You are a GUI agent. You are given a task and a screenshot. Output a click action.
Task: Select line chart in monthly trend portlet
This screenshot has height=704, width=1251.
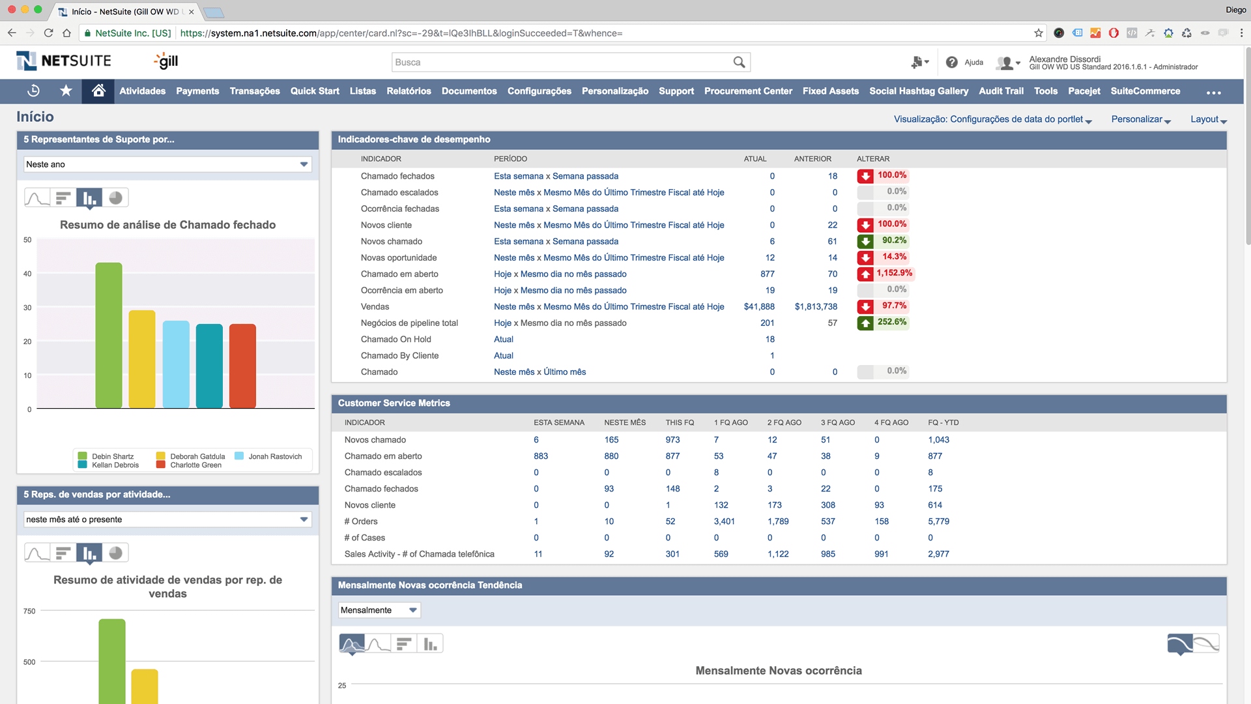pyautogui.click(x=378, y=644)
